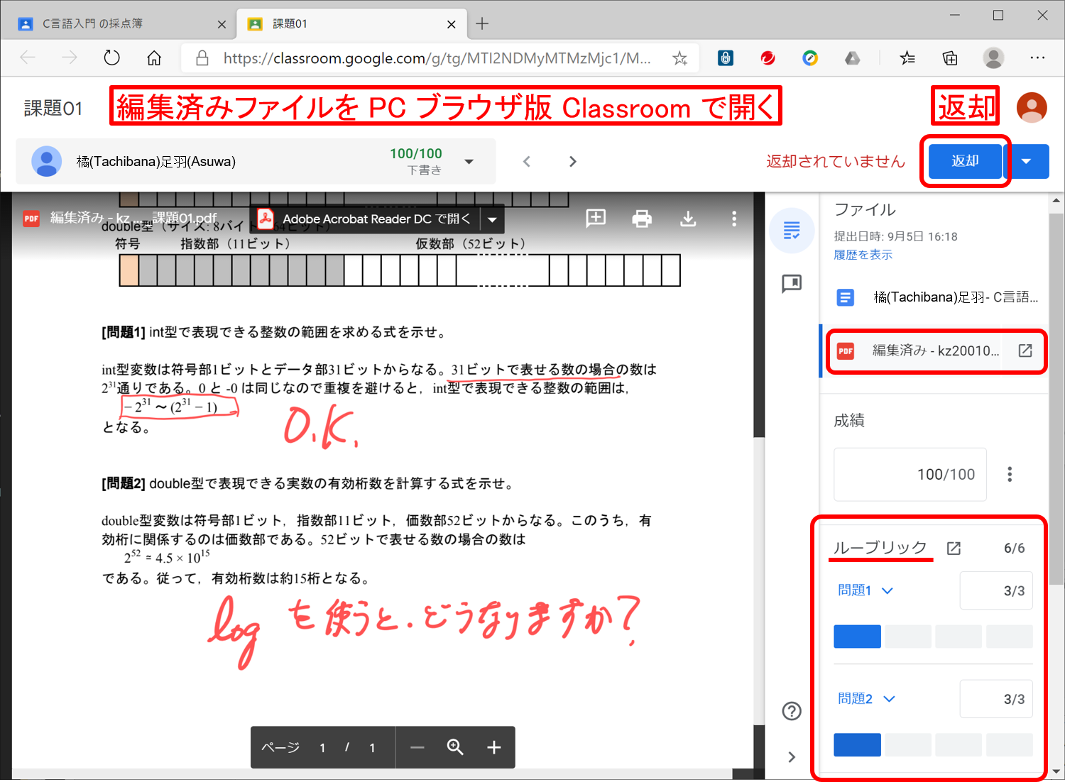Print the PDF document
Screen dimensions: 1065x782
pos(642,219)
